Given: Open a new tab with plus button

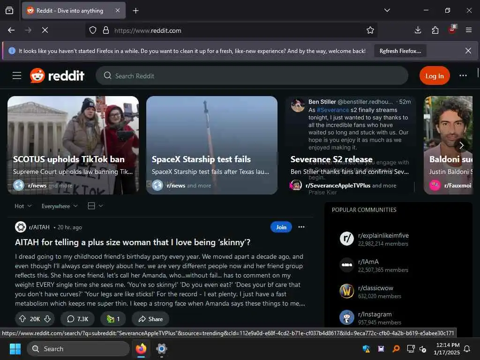Looking at the screenshot, I should coord(135,11).
